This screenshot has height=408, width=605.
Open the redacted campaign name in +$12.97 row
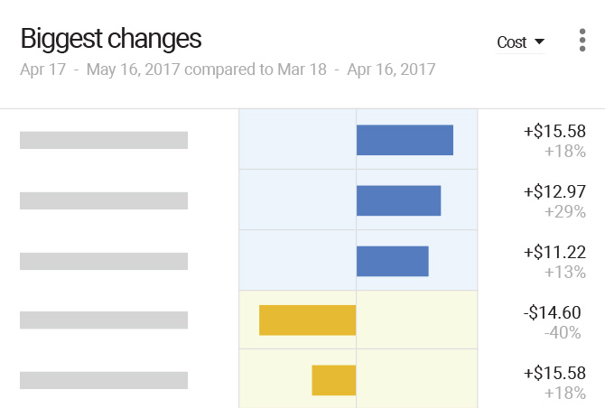point(104,200)
